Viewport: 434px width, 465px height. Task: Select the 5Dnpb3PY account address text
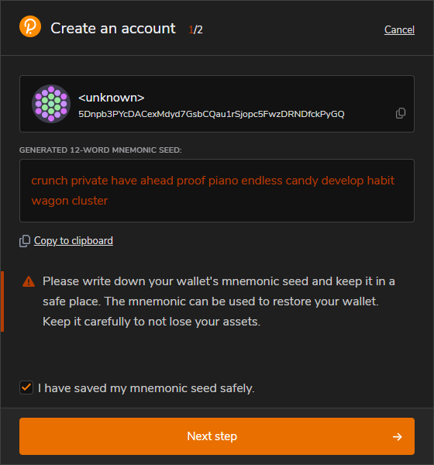pyautogui.click(x=212, y=114)
